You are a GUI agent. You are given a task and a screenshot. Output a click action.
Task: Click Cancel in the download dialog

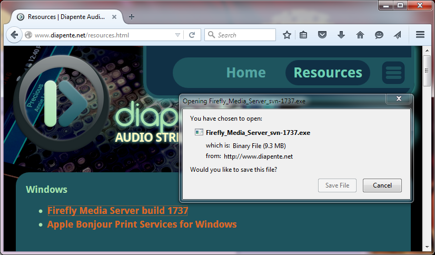[382, 185]
